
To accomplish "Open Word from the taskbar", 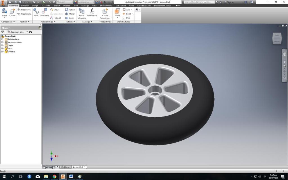I will pyautogui.click(x=71, y=177).
